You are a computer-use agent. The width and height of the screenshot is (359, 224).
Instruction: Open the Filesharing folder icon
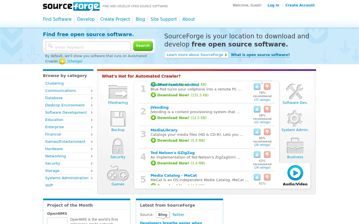point(118,92)
